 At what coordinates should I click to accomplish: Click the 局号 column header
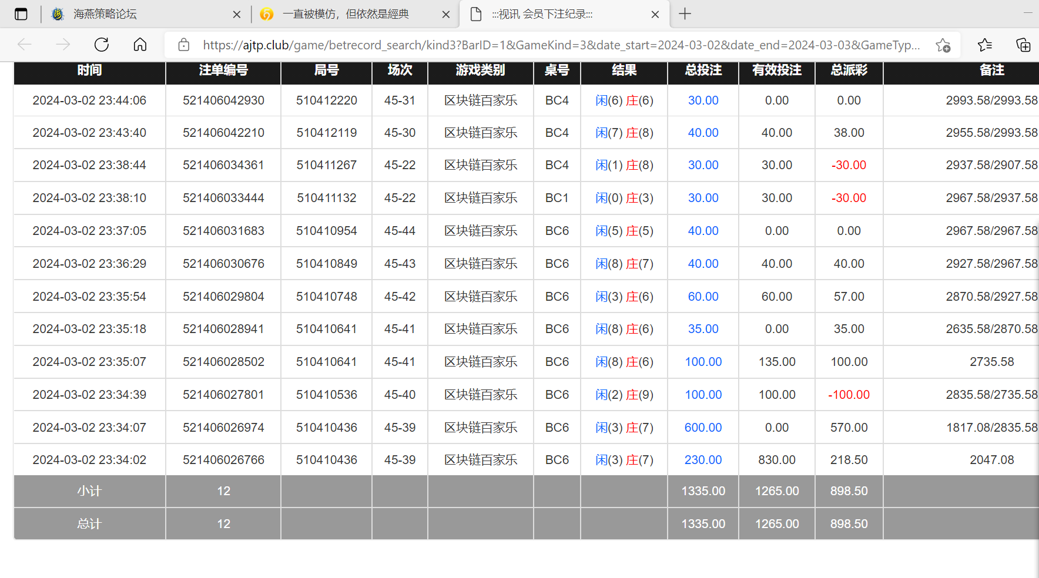[326, 70]
